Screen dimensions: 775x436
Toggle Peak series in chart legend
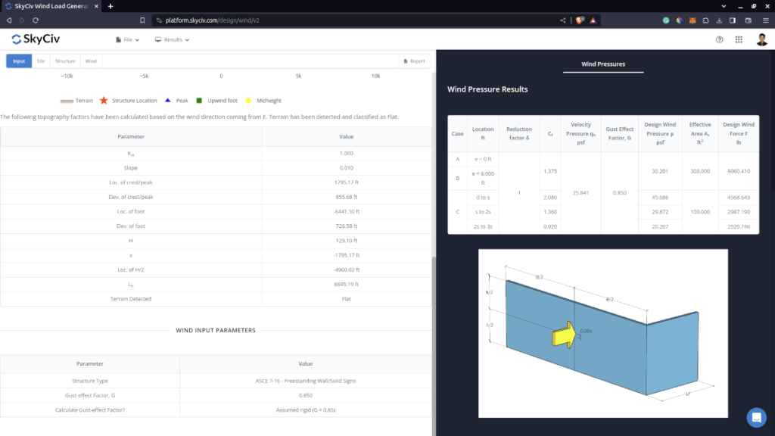coord(176,100)
